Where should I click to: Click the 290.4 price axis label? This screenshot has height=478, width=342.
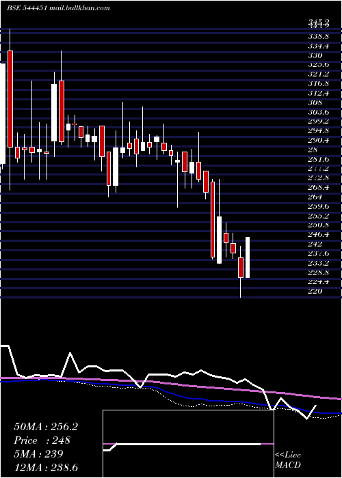click(x=319, y=141)
